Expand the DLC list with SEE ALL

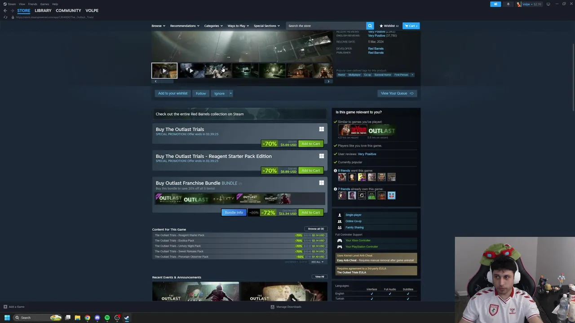[x=317, y=262]
